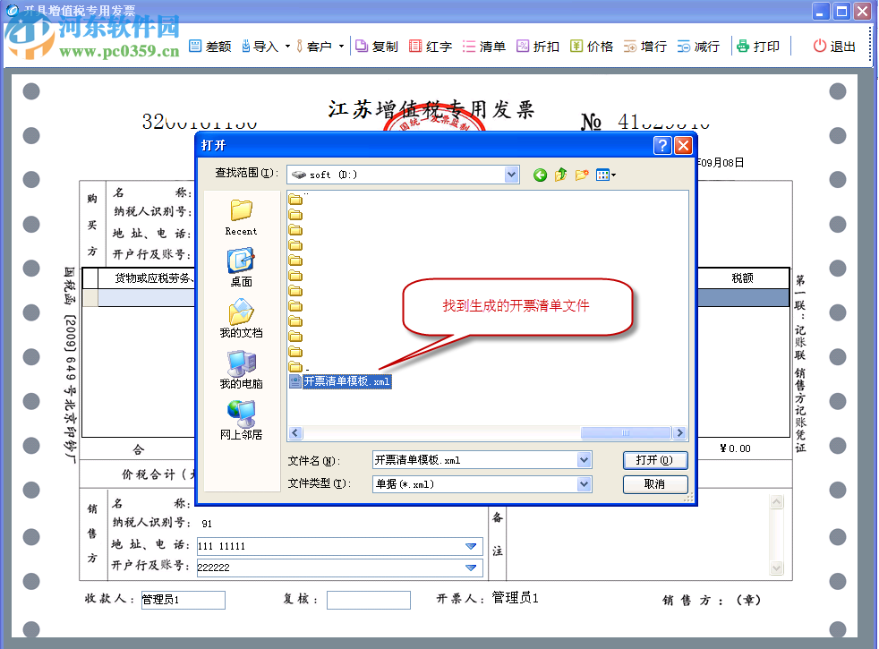The width and height of the screenshot is (879, 649).
Task: Select the 开票清单模板.xml file
Action: point(344,380)
